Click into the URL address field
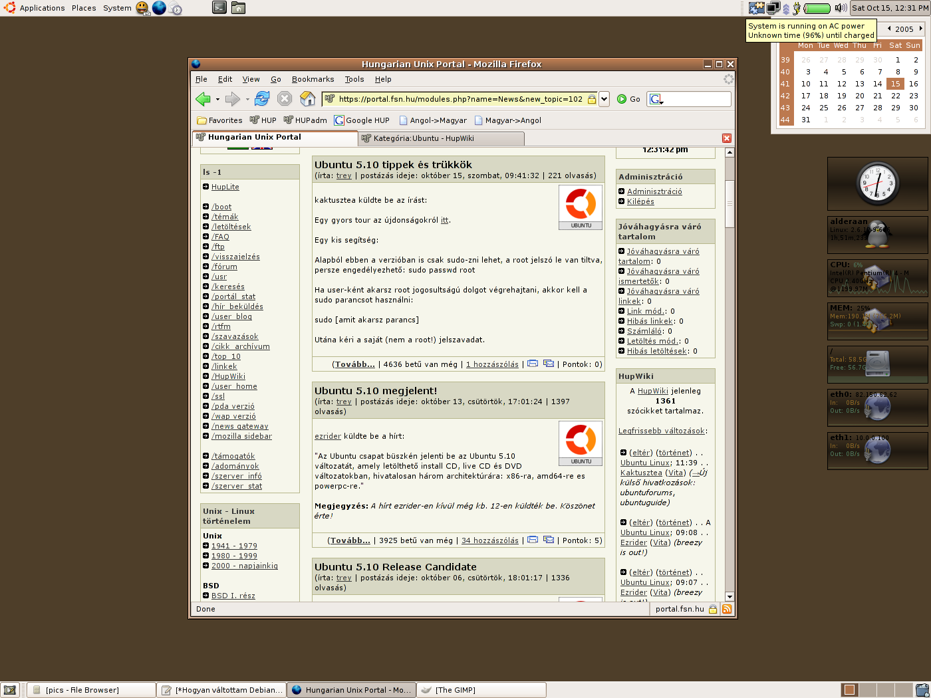This screenshot has height=698, width=931. click(x=459, y=99)
